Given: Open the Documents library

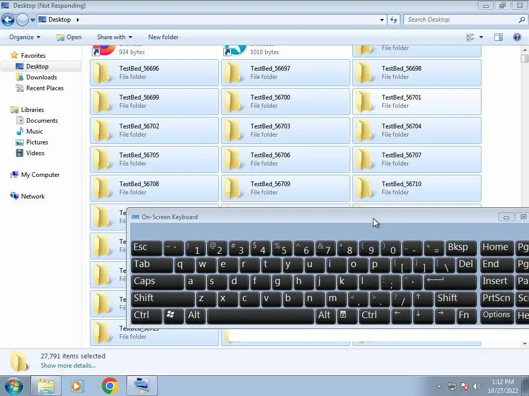Looking at the screenshot, I should pos(42,121).
